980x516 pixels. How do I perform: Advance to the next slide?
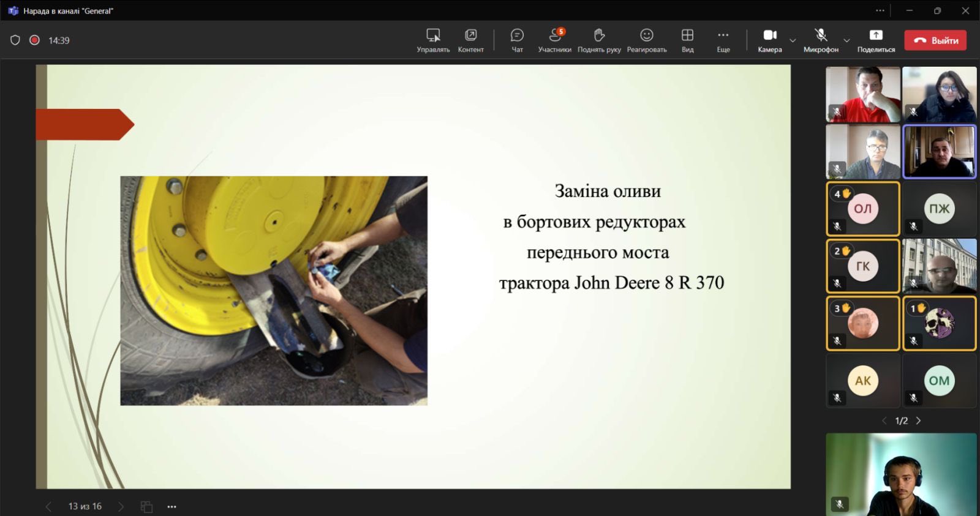121,507
